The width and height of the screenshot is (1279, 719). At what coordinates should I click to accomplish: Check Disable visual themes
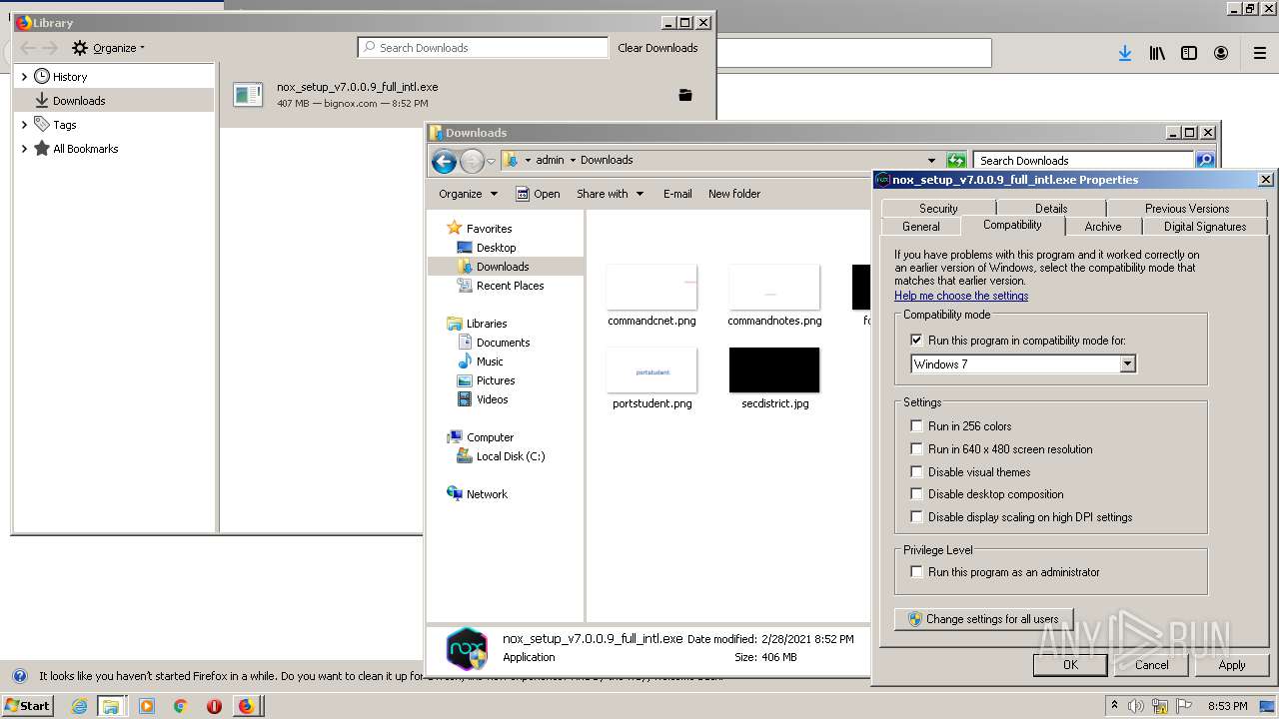click(x=916, y=472)
